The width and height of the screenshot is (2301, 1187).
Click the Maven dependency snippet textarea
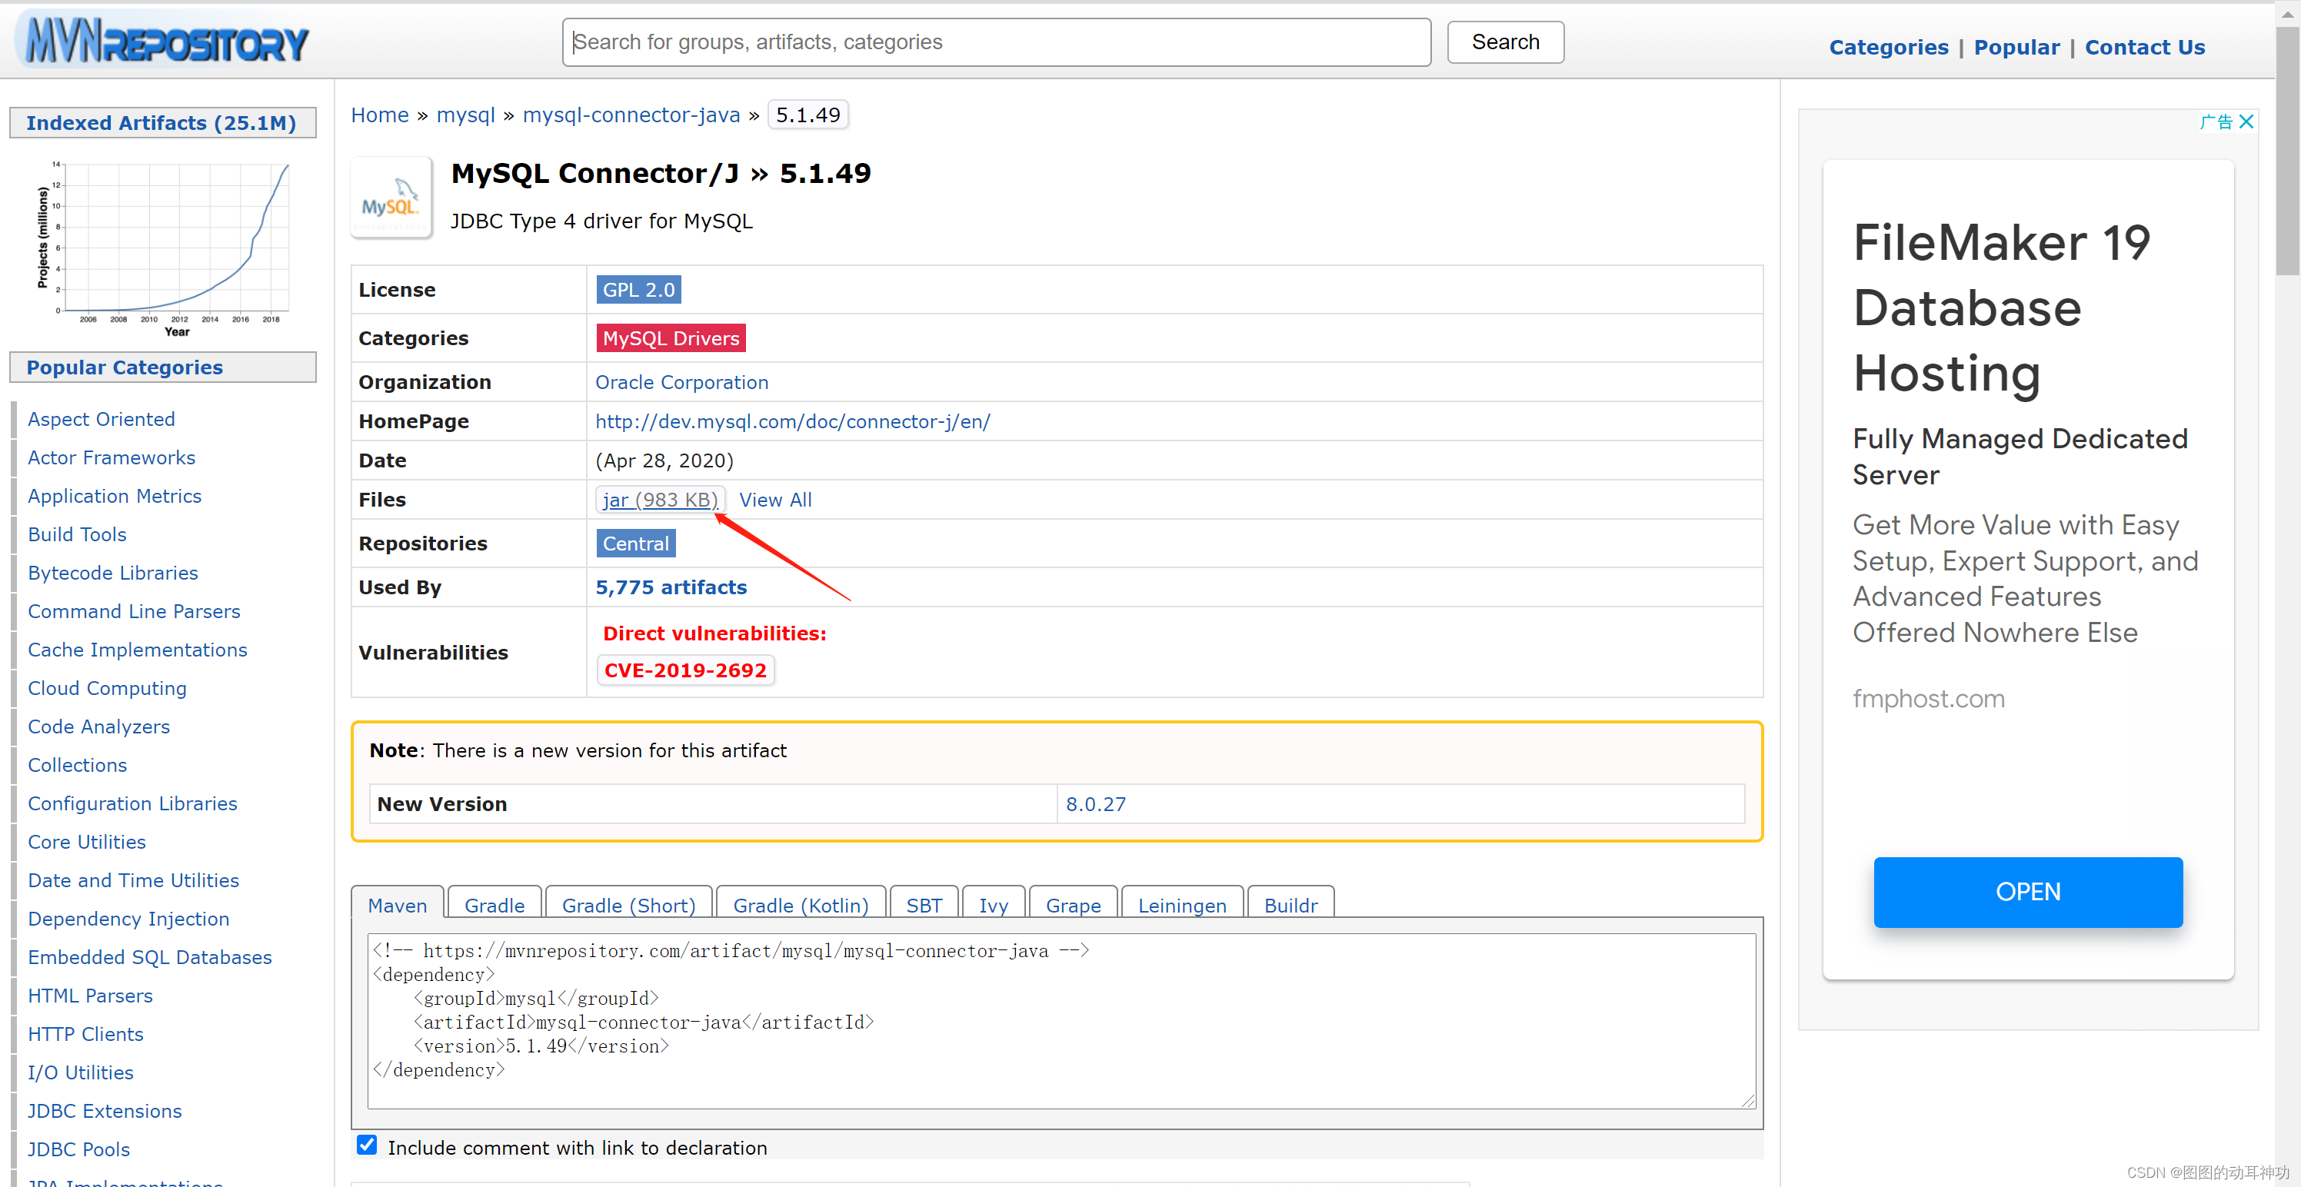1060,1020
